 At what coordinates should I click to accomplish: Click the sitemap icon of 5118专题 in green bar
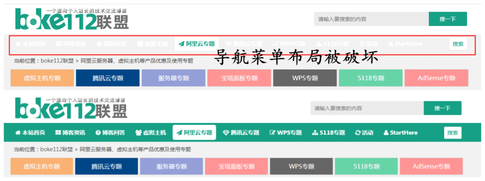click(x=315, y=133)
